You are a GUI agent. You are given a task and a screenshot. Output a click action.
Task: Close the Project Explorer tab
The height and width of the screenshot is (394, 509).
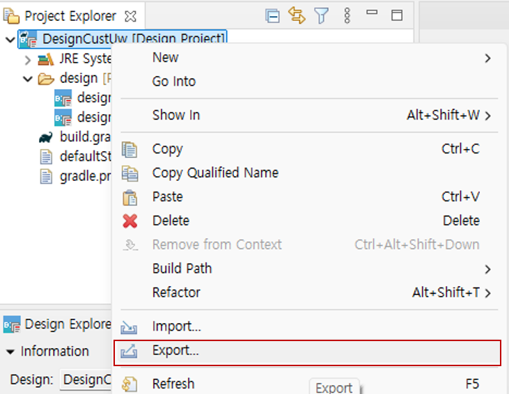click(130, 16)
